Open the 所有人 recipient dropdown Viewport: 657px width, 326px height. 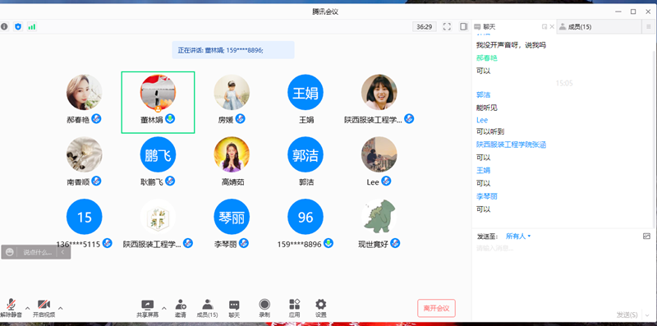point(518,236)
